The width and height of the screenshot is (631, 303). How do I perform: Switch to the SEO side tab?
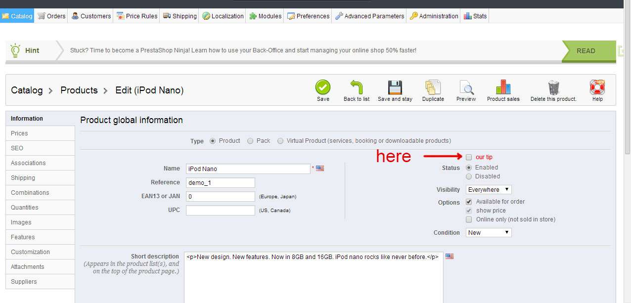coord(40,148)
